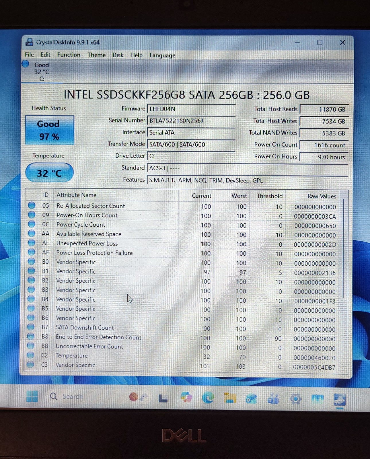This screenshot has height=459, width=370.
Task: Click status orb for Unexpected Power Loss
Action: [x=32, y=243]
